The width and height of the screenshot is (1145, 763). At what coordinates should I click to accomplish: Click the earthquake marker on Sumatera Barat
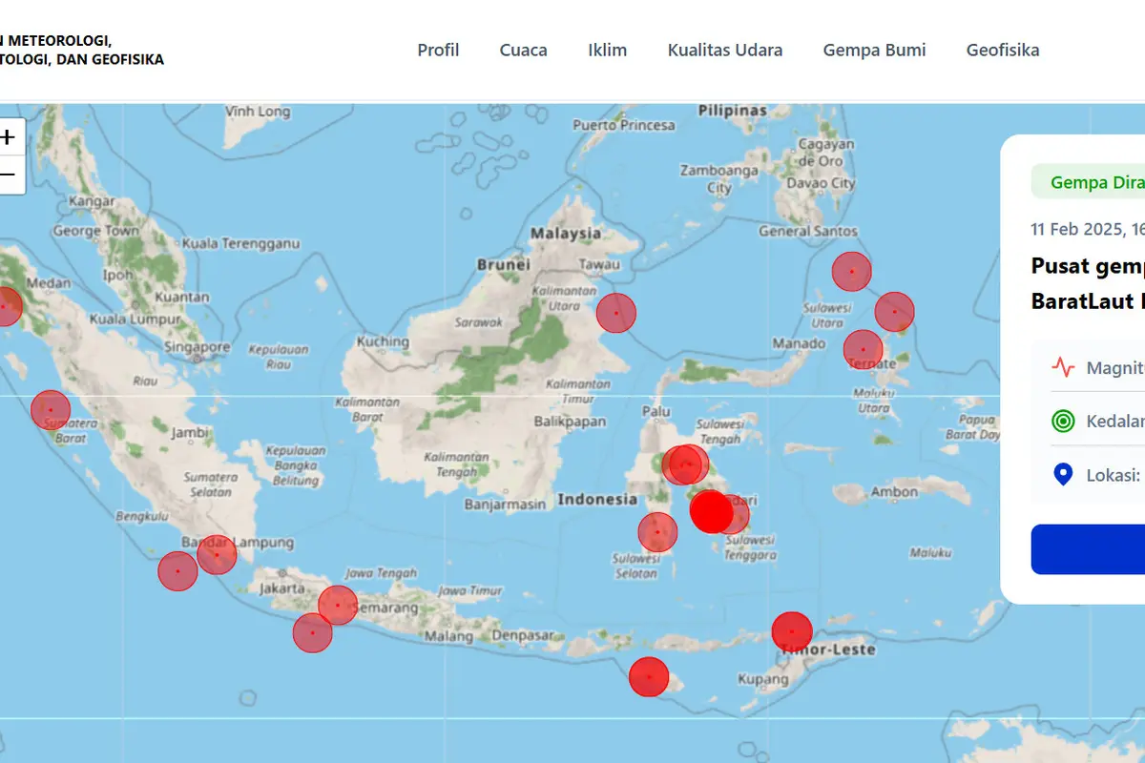(51, 410)
